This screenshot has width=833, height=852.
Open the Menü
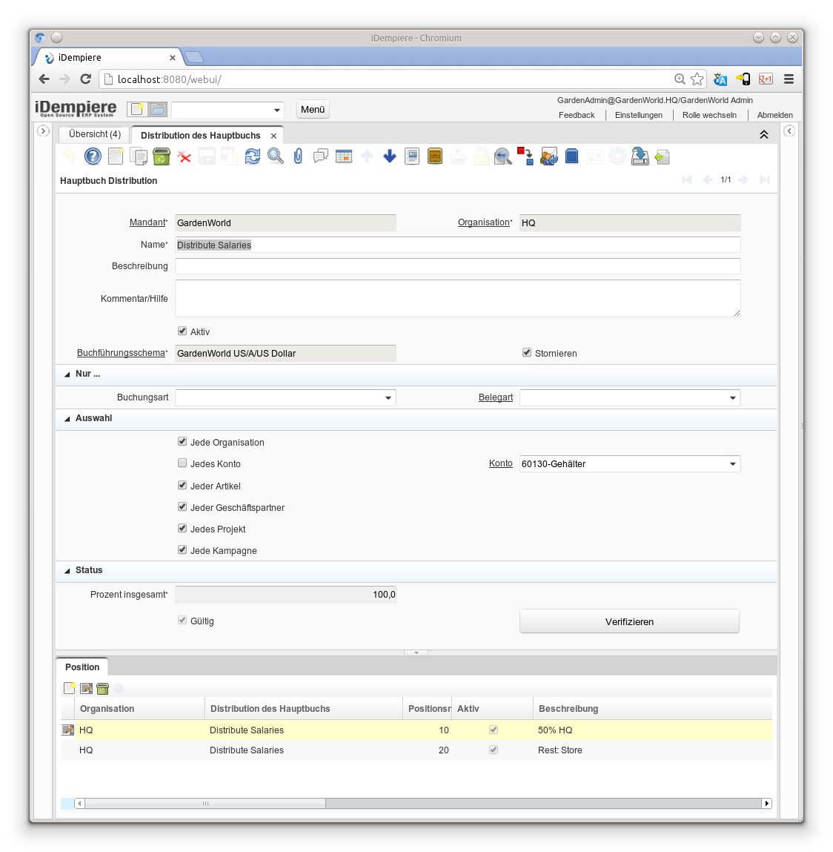312,109
